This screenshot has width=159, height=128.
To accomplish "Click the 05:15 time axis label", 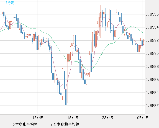I will tap(143, 118).
